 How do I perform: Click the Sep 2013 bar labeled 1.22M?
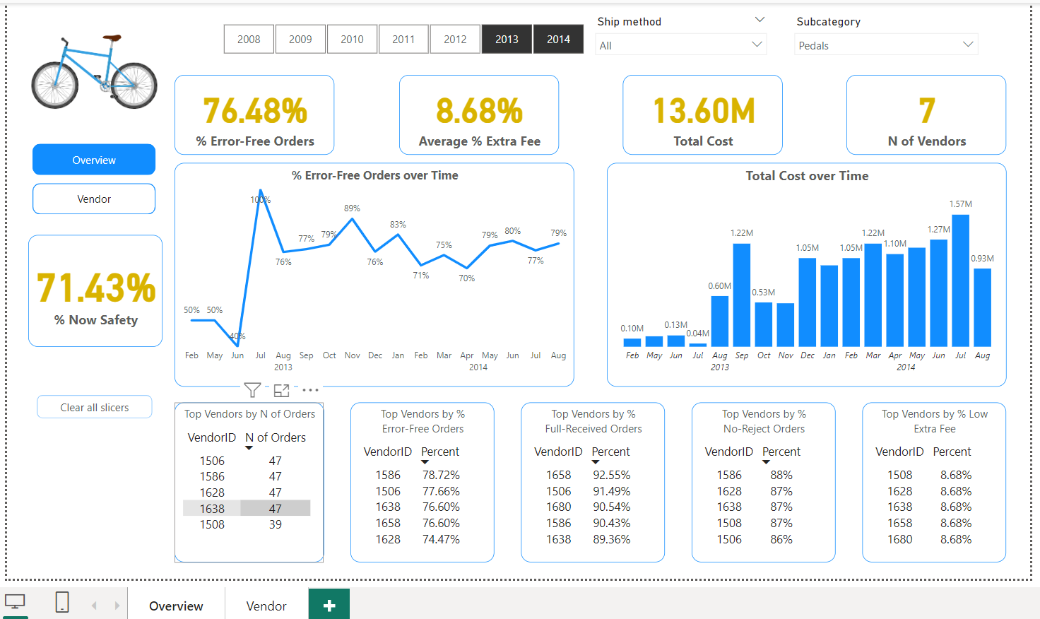click(x=742, y=295)
